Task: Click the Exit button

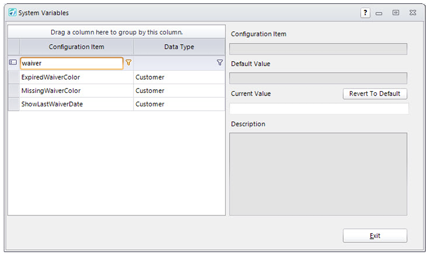Action: point(375,235)
